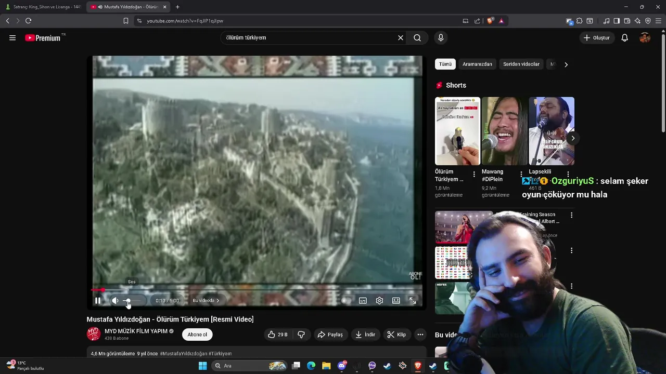
Task: Run search with magnifier button
Action: pyautogui.click(x=417, y=37)
